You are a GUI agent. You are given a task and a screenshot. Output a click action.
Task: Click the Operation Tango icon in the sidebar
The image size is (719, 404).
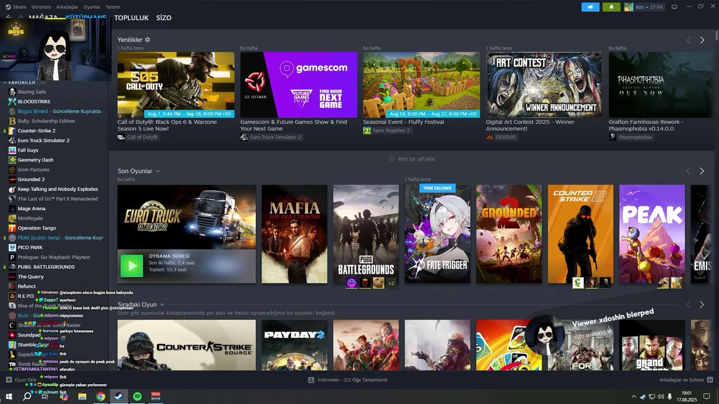pyautogui.click(x=12, y=228)
